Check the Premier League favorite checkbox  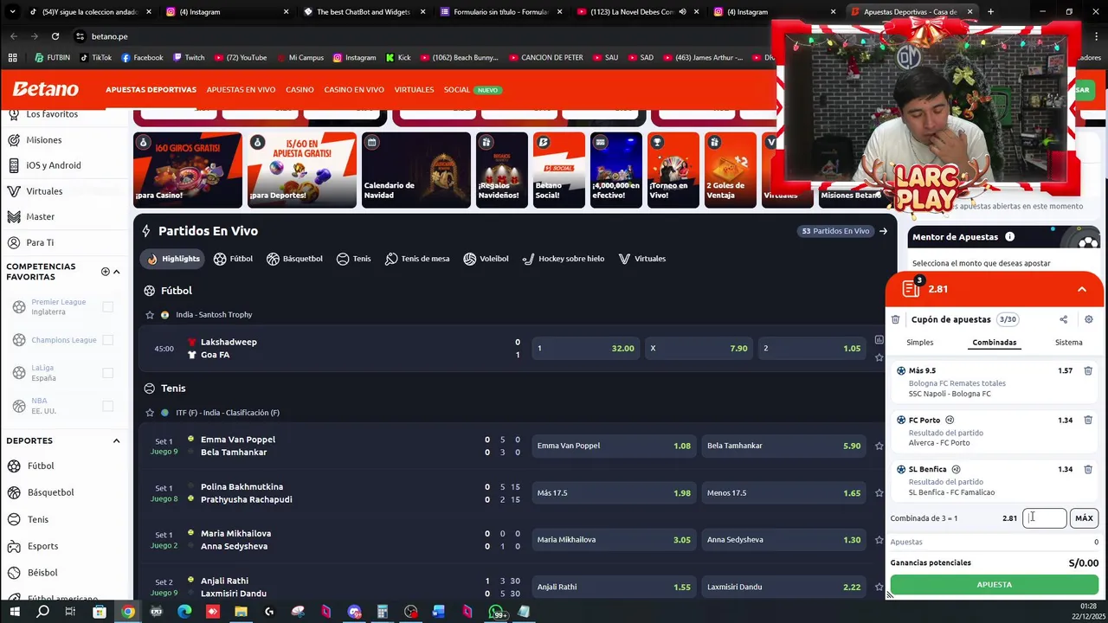(107, 306)
